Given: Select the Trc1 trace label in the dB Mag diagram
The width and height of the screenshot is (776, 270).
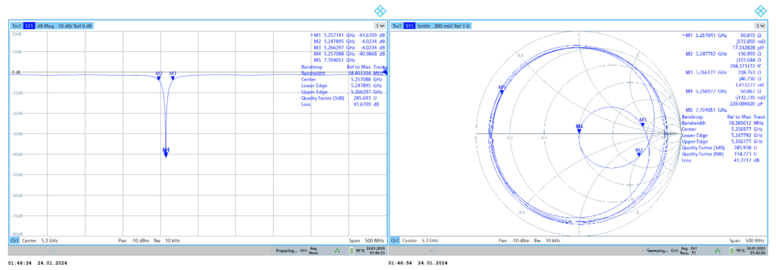Looking at the screenshot, I should [x=16, y=26].
